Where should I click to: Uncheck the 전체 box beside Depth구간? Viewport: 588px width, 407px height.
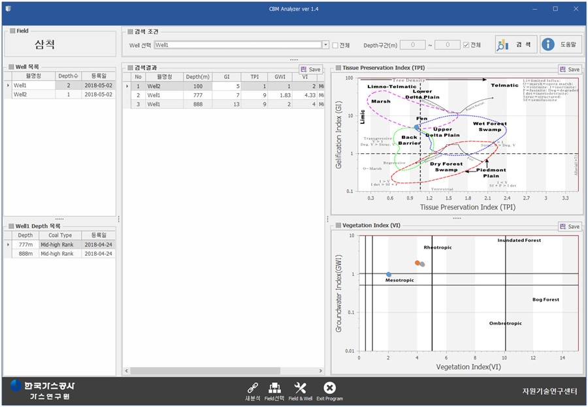466,45
